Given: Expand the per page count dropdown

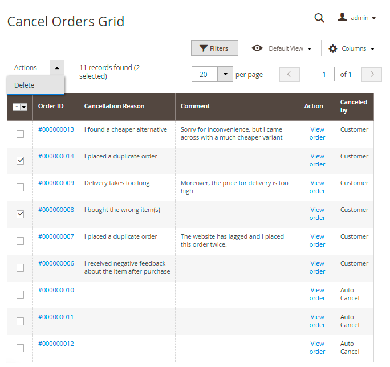Looking at the screenshot, I should coord(225,75).
